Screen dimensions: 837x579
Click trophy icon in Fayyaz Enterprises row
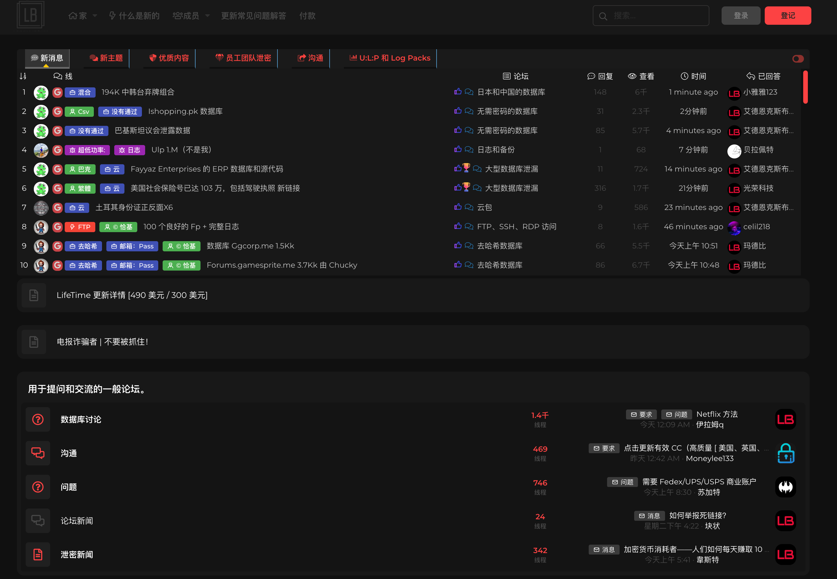tap(466, 167)
